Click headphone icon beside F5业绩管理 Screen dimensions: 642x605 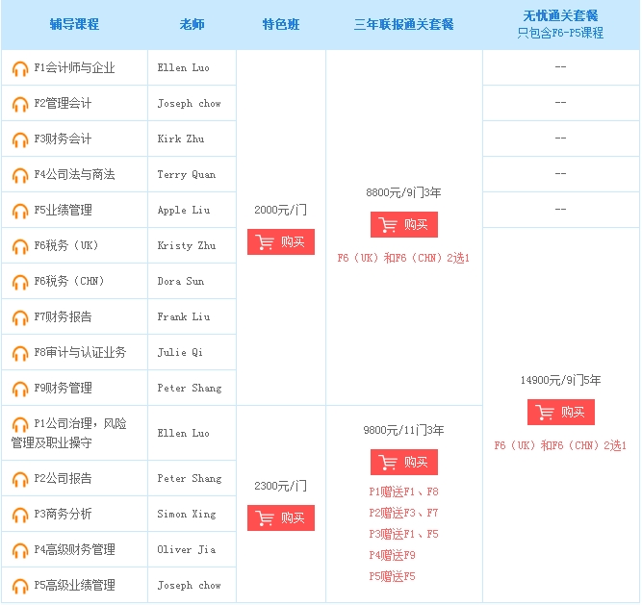(20, 212)
